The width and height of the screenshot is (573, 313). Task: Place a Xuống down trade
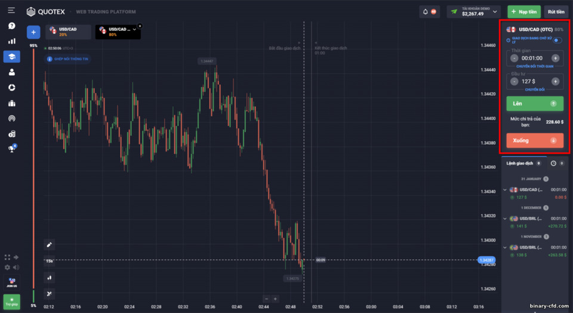[535, 141]
